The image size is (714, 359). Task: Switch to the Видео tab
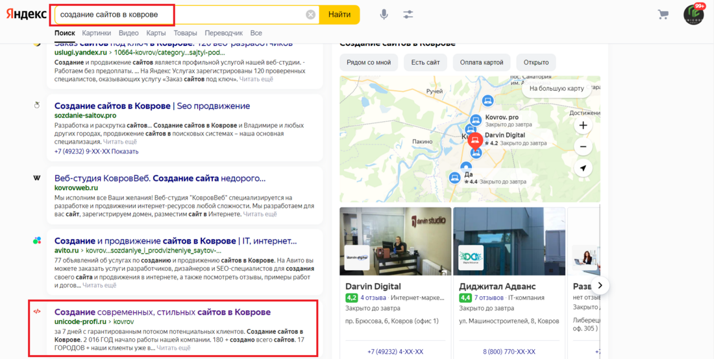click(x=129, y=33)
